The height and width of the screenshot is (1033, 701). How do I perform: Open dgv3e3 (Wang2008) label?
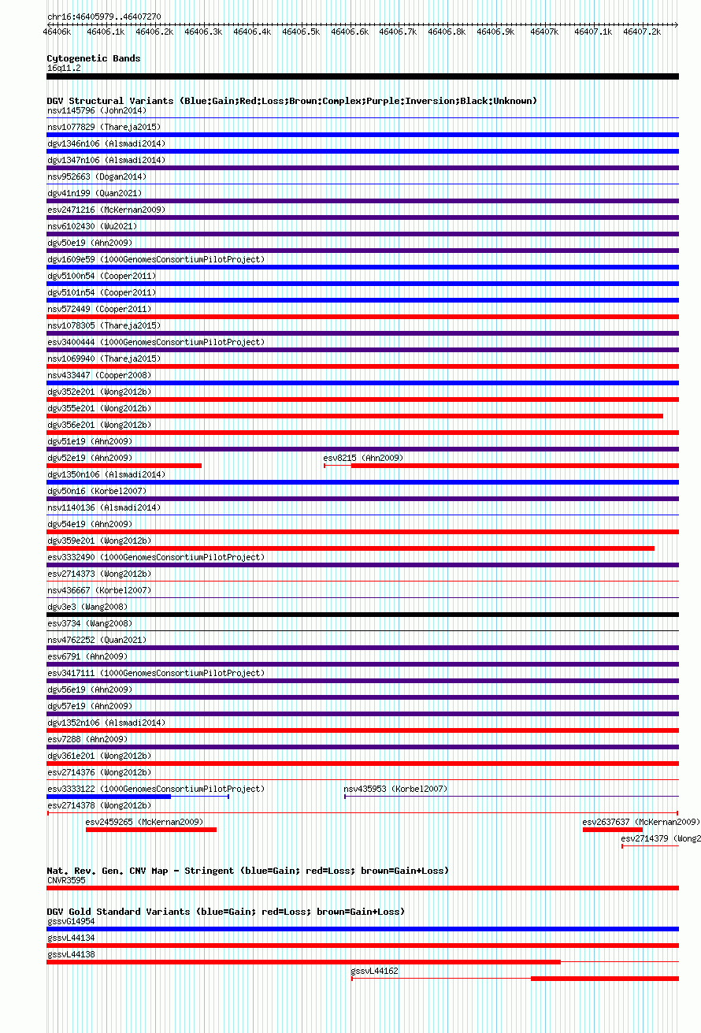(87, 607)
